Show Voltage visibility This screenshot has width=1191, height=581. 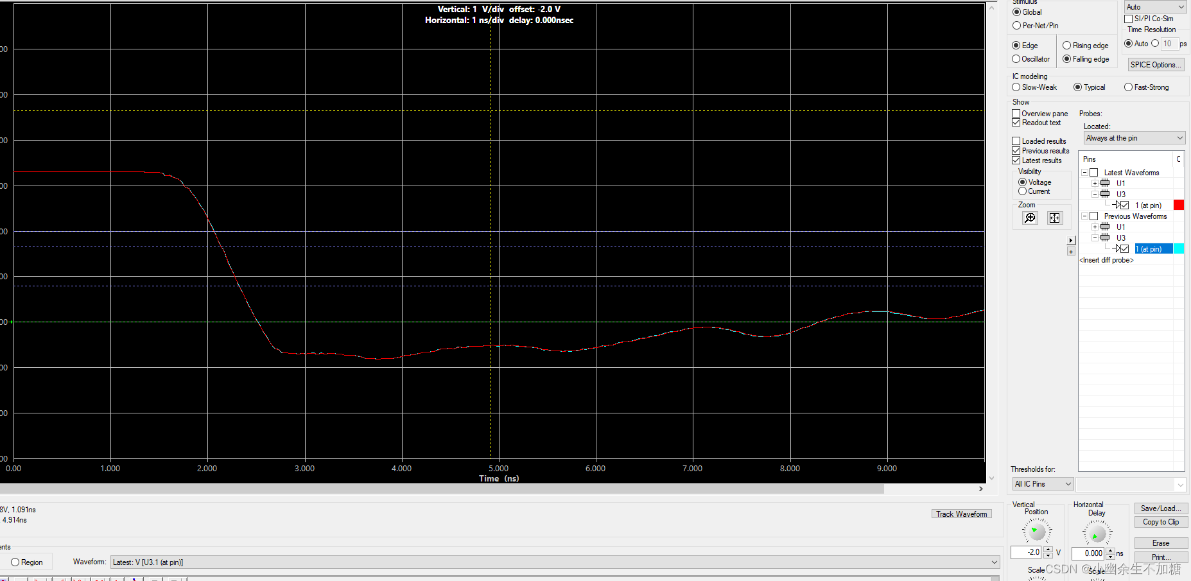click(1023, 182)
